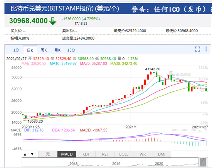Select the KDJ indicator button

click(x=86, y=154)
